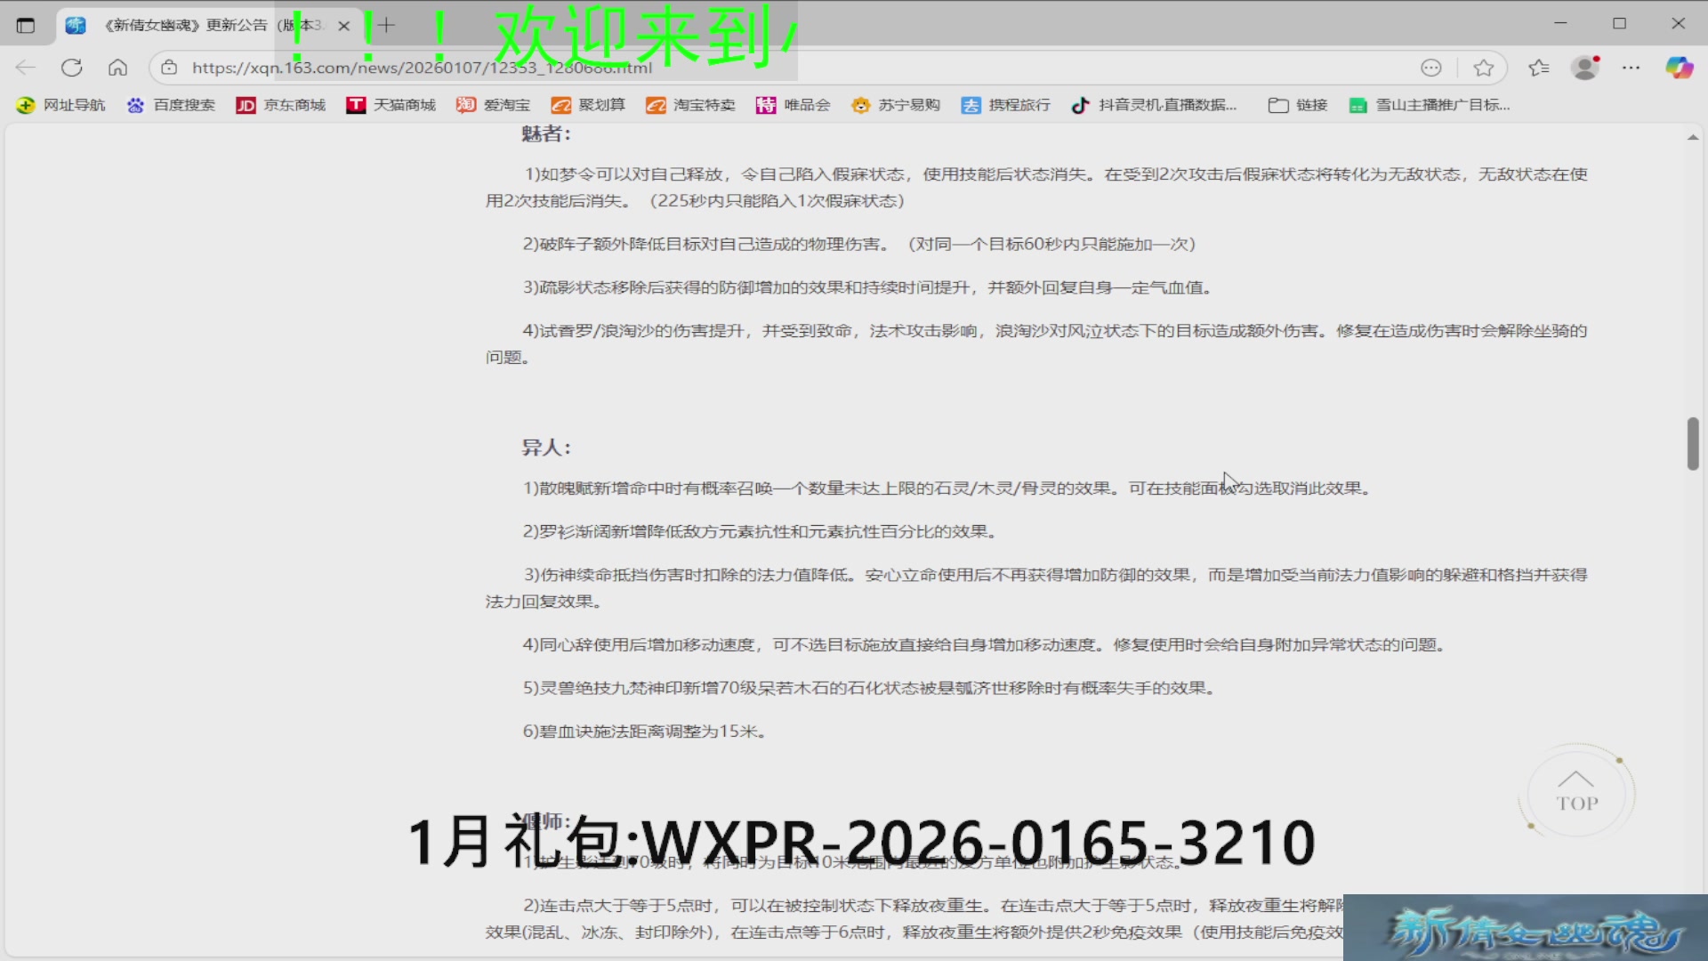This screenshot has height=961, width=1708.
Task: Click the back navigation arrow
Action: pos(26,68)
